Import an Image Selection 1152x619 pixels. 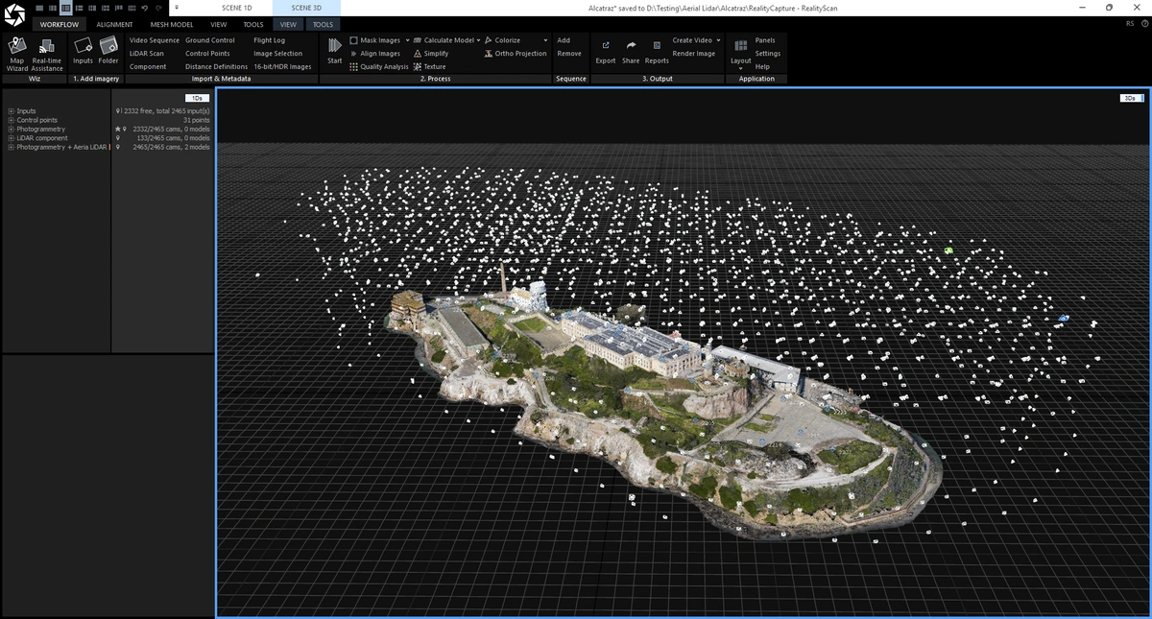[278, 54]
